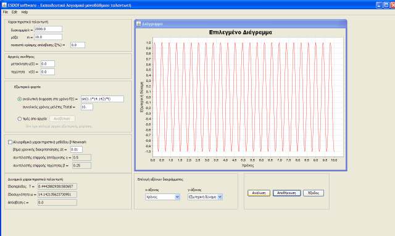Screen dimensions: 395x236
Task: Click the total time Ttotal field
Action: 86,107
